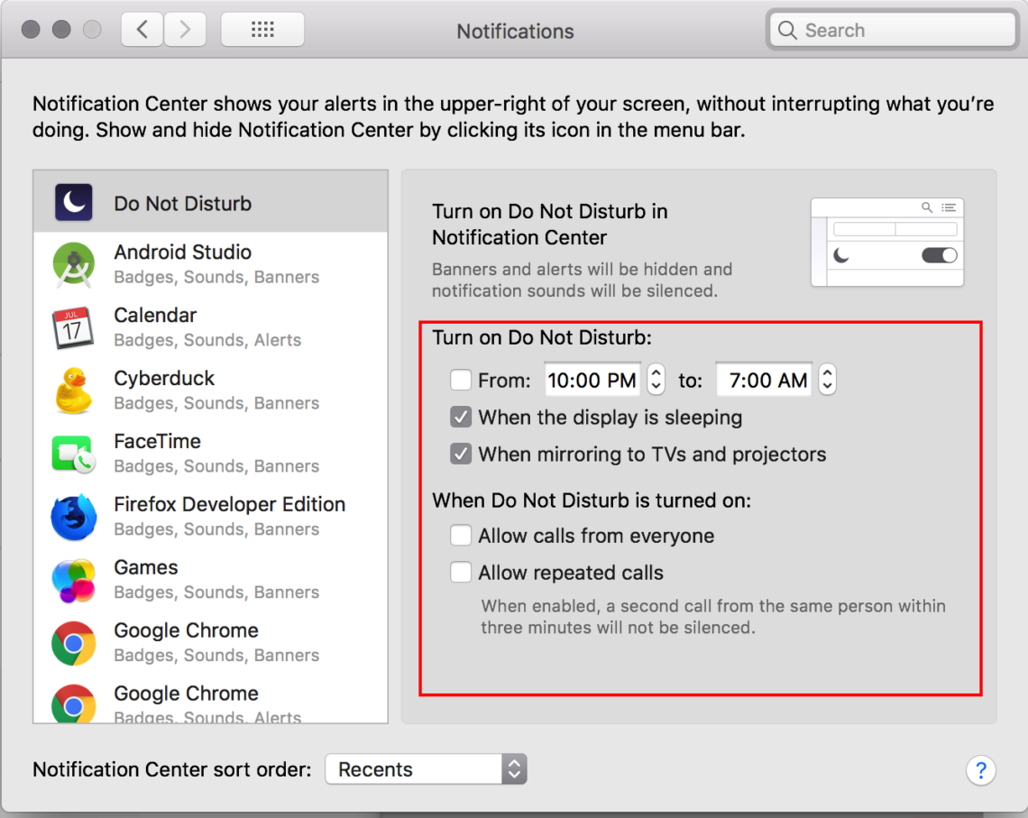This screenshot has height=818, width=1028.
Task: Click the FaceTime camera icon
Action: pyautogui.click(x=73, y=453)
